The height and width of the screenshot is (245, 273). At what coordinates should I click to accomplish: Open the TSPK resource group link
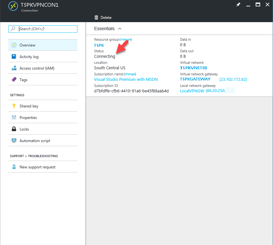coord(99,46)
